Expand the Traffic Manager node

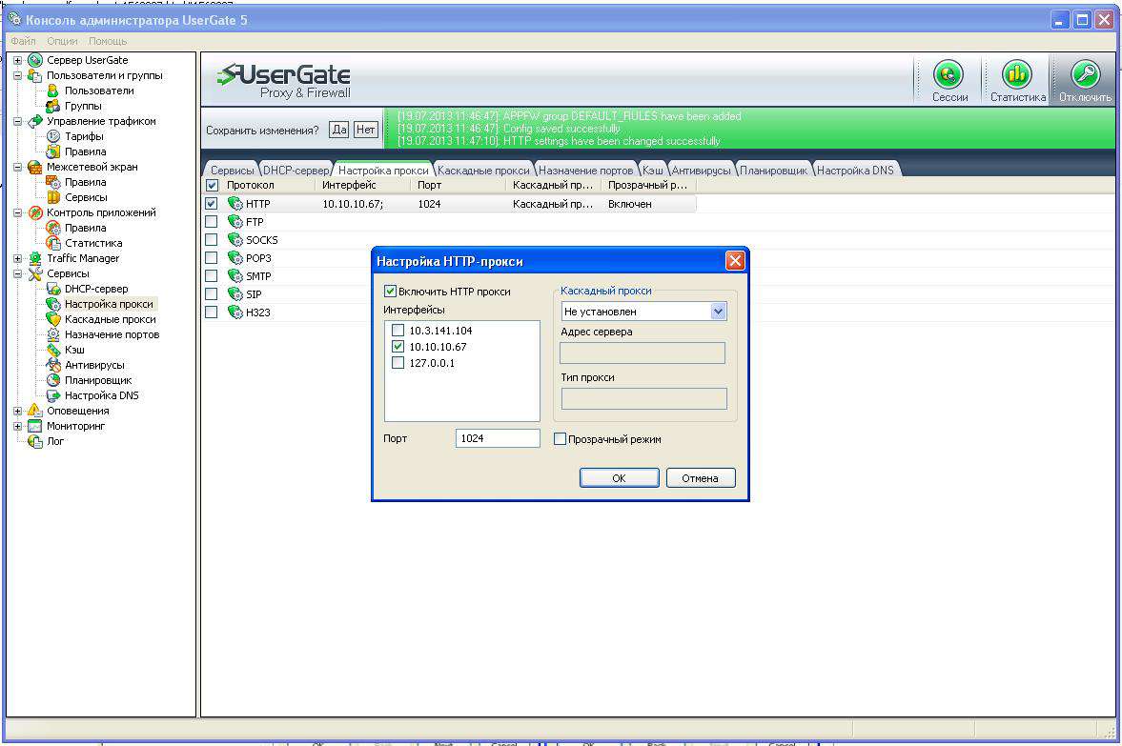(x=18, y=258)
